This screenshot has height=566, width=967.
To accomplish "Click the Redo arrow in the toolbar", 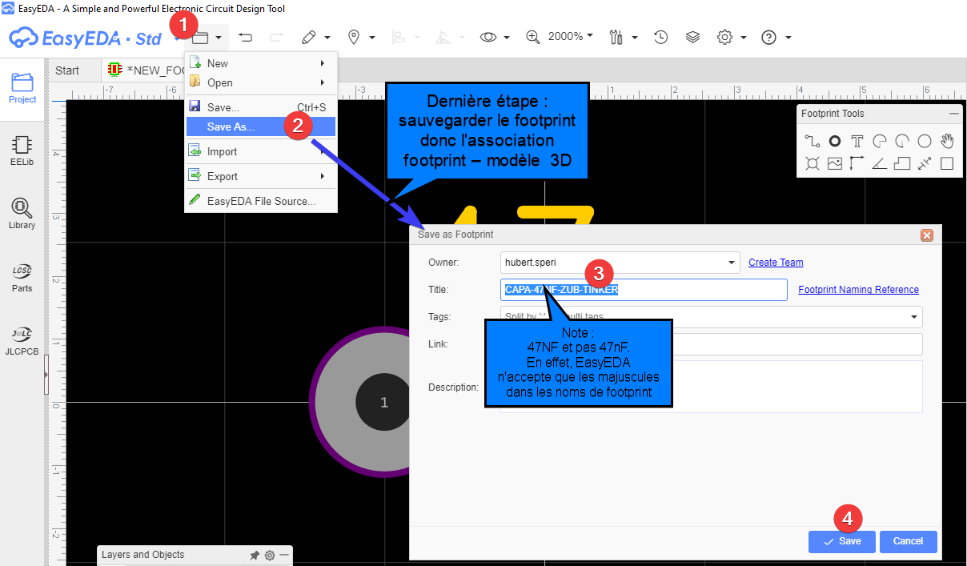I will (x=276, y=37).
